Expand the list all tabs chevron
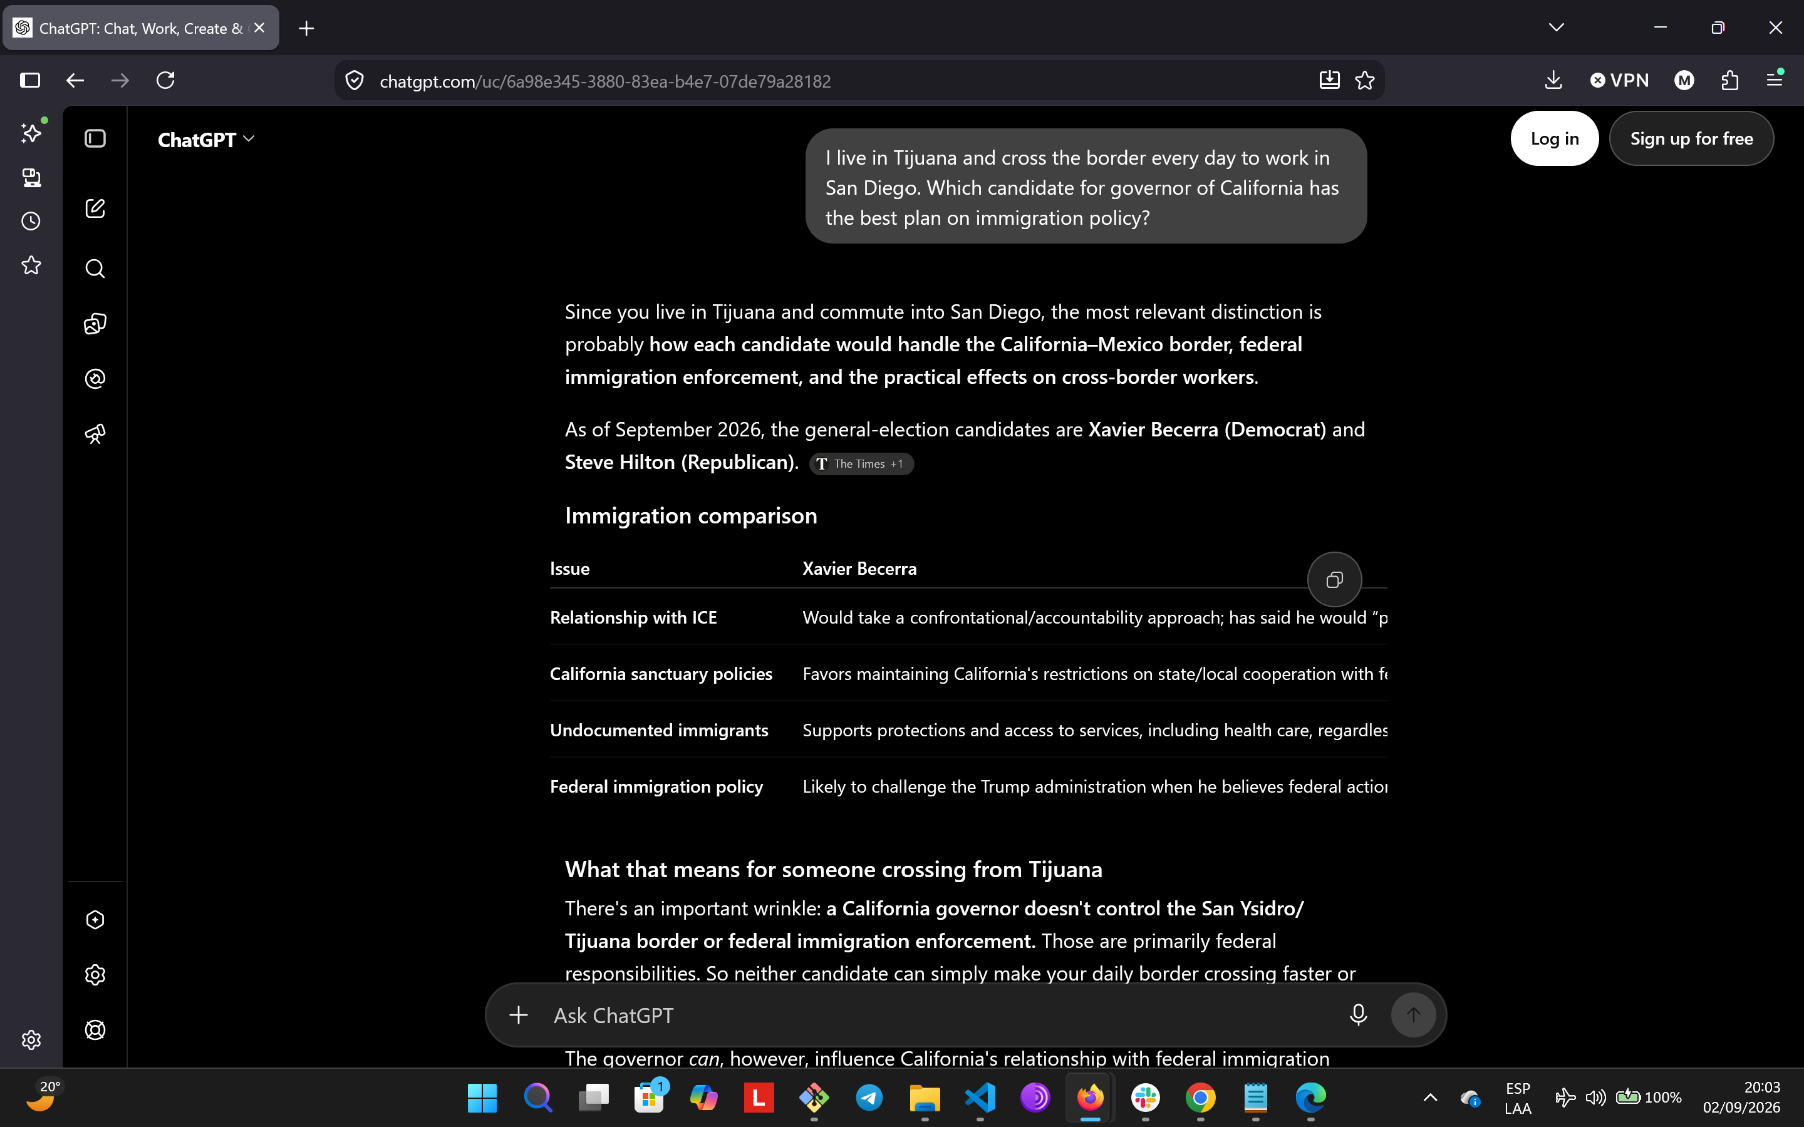Screen dimensions: 1804x1127 pos(1557,28)
